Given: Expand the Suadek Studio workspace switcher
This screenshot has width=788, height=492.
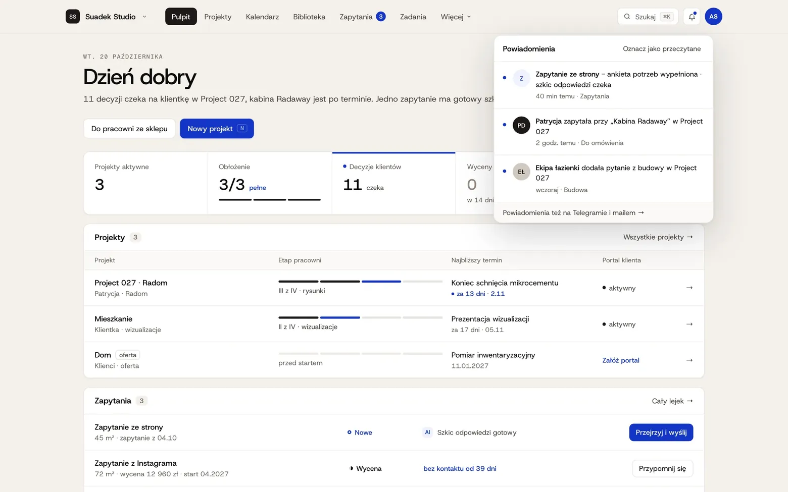Looking at the screenshot, I should click(x=144, y=17).
